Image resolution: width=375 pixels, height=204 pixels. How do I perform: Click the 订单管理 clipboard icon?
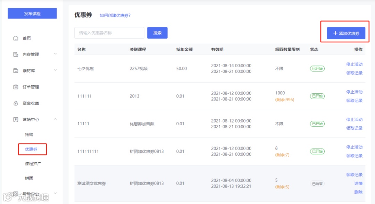(x=16, y=87)
